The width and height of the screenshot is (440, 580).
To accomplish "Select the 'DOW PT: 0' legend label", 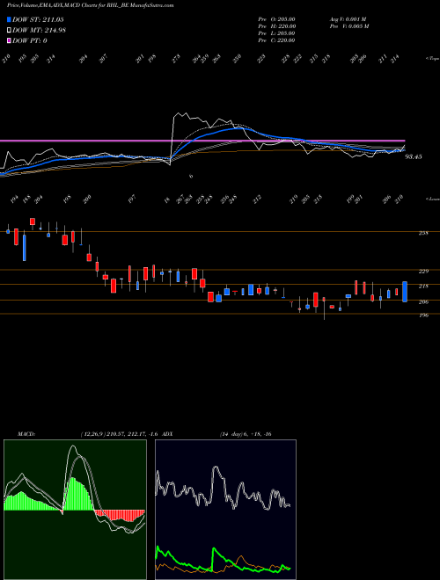I will [x=30, y=40].
